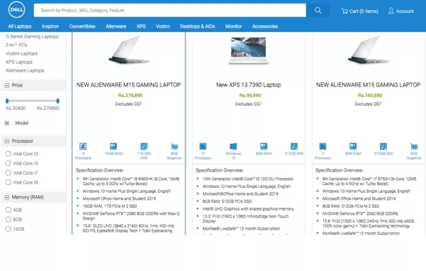
Task: Click 8GB RAM icon on XPS card
Action: 263,147
